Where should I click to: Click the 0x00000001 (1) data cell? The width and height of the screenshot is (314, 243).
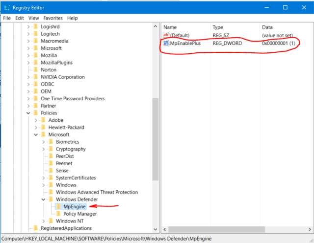tap(279, 44)
